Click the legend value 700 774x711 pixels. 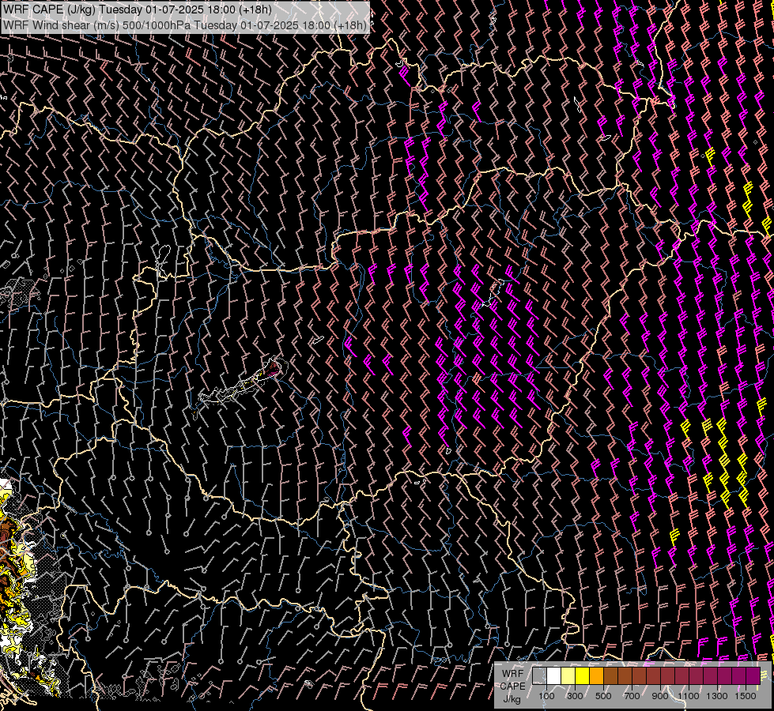click(632, 696)
